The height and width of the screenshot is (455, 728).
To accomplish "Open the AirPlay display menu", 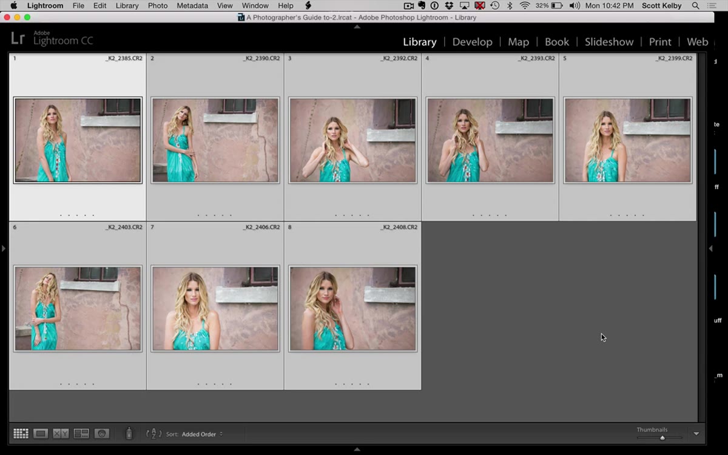I will 465,5.
